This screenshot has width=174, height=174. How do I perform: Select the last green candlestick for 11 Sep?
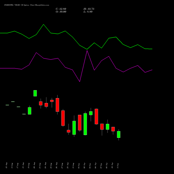click(x=119, y=134)
